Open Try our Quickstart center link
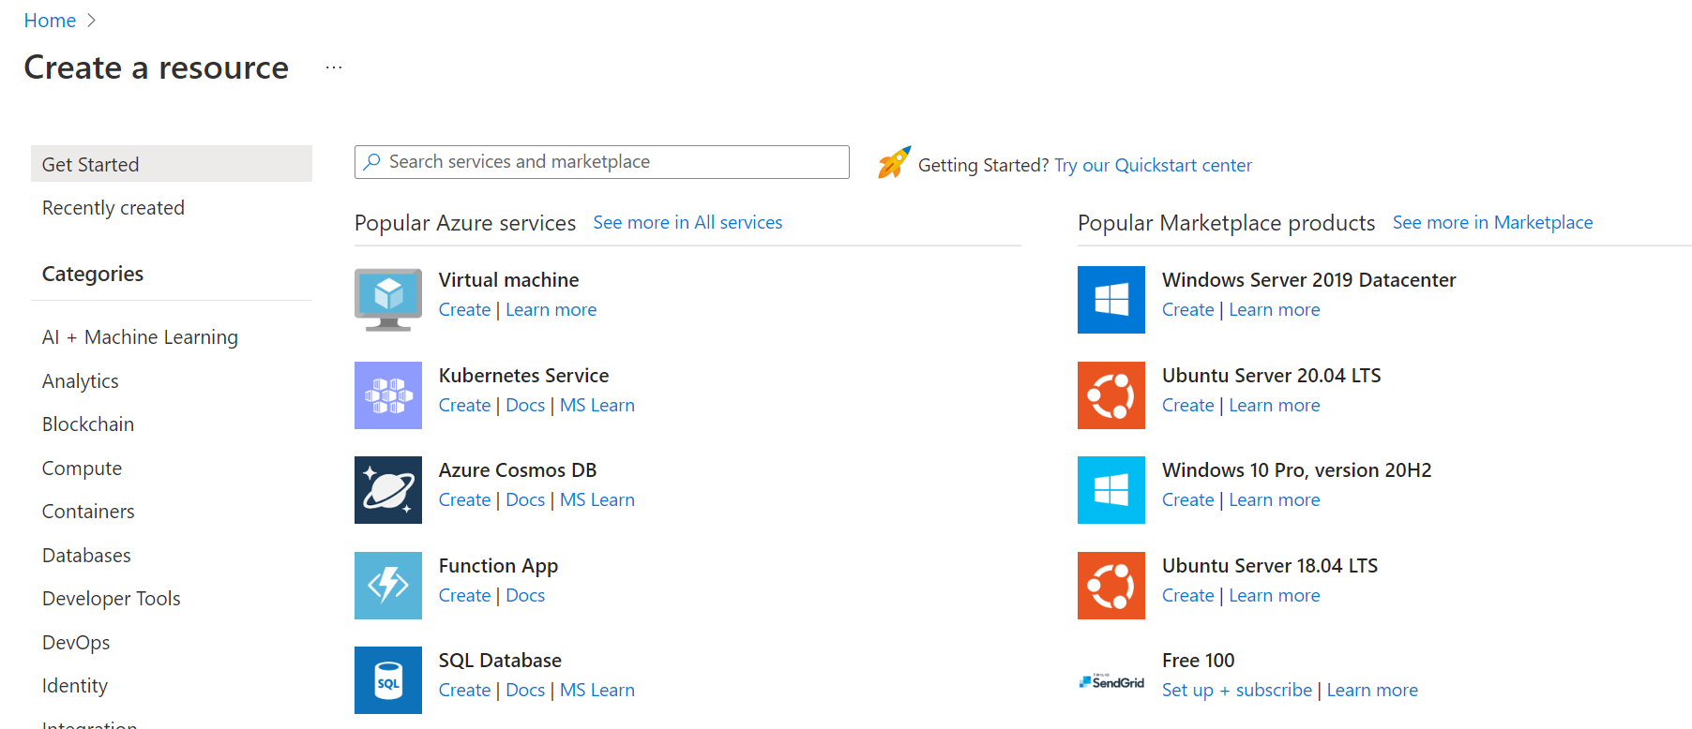The width and height of the screenshot is (1692, 729). pyautogui.click(x=1153, y=166)
